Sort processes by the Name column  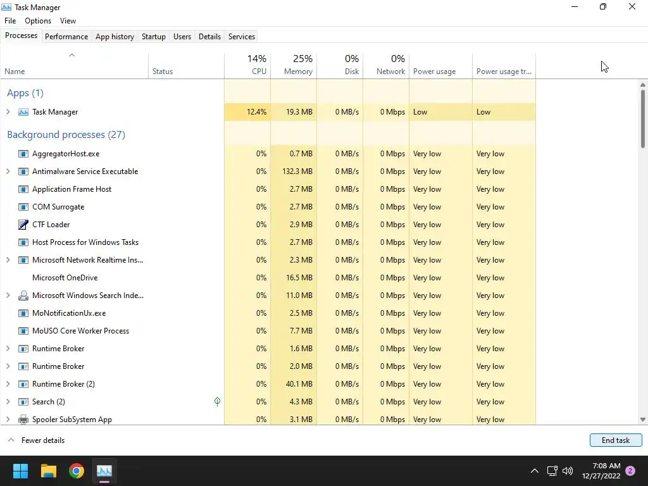click(x=74, y=66)
